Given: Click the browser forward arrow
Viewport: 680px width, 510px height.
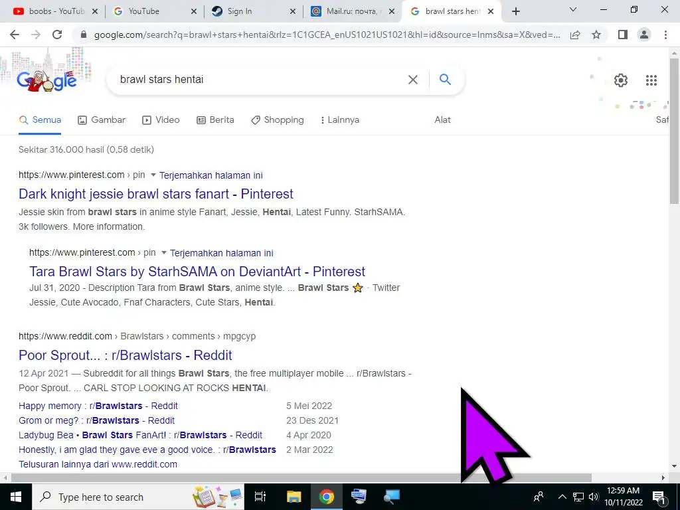Looking at the screenshot, I should coord(36,35).
